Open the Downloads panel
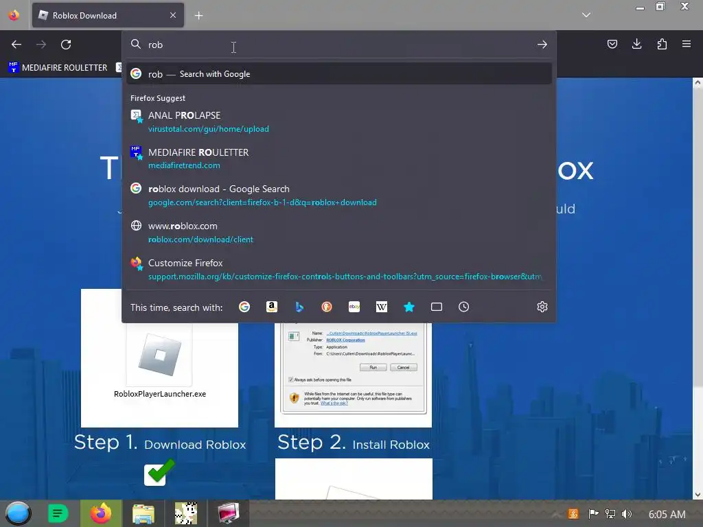 [636, 44]
